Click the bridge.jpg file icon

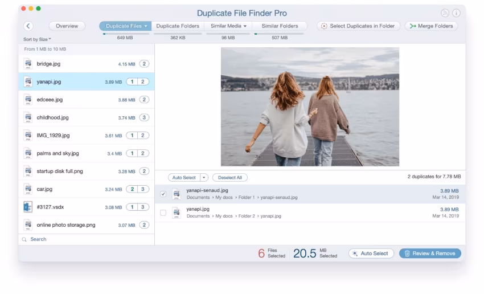(28, 64)
